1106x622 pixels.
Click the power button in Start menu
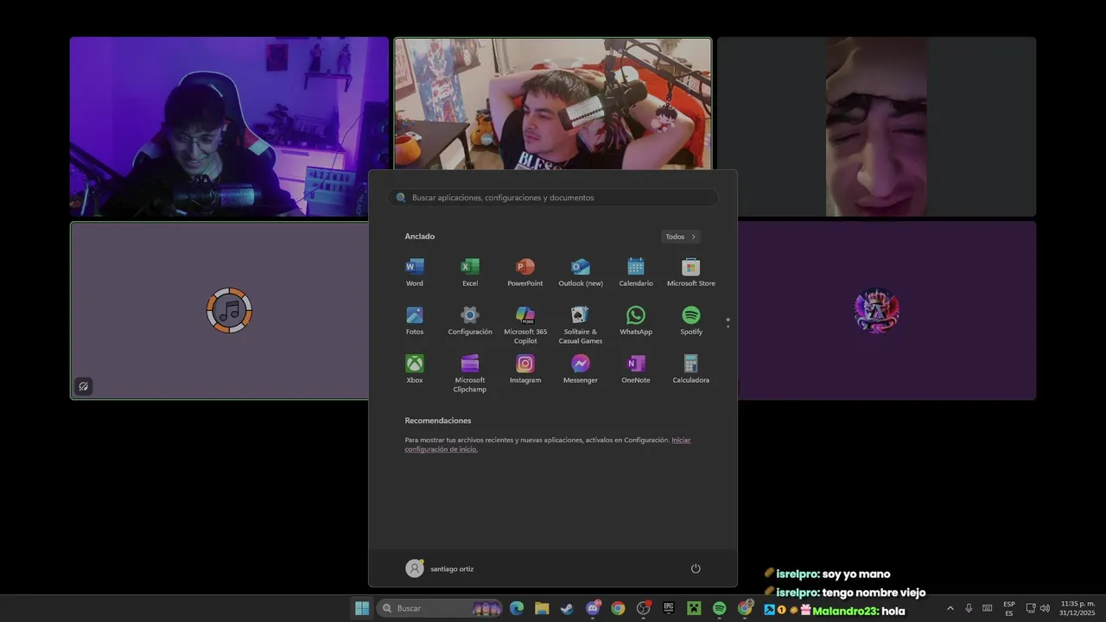click(x=696, y=568)
